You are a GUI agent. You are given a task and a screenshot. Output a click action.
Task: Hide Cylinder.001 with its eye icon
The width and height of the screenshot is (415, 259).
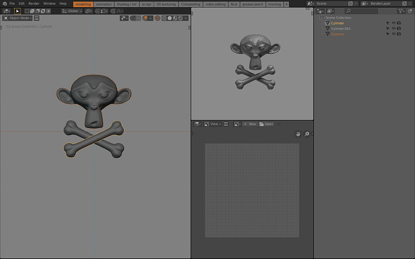(393, 28)
